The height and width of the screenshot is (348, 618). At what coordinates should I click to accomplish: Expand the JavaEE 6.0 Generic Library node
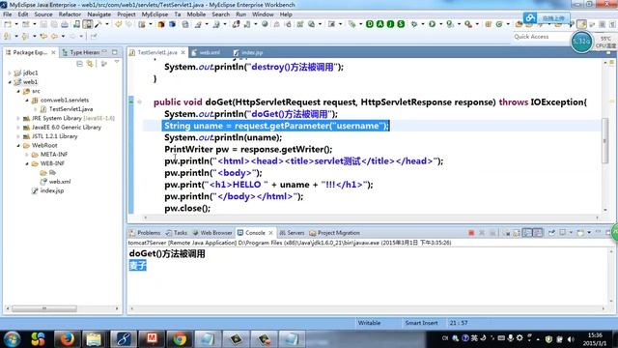(x=18, y=128)
